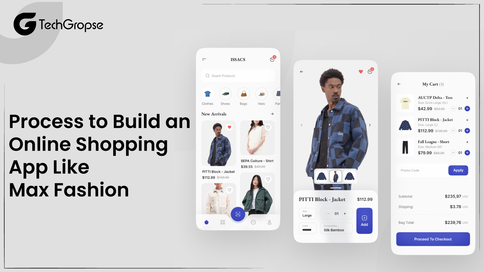Click the Search Products input field
This screenshot has width=484, height=272.
[x=238, y=76]
